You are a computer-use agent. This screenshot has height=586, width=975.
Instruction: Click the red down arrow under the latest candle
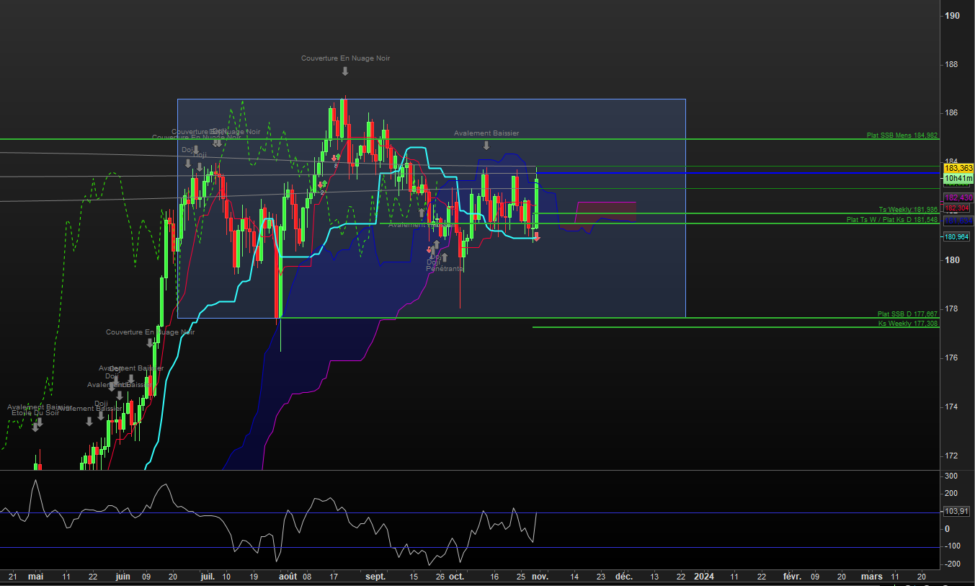(536, 236)
